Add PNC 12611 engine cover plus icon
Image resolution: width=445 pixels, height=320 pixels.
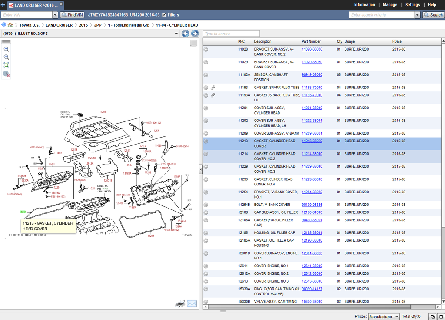coord(206,266)
